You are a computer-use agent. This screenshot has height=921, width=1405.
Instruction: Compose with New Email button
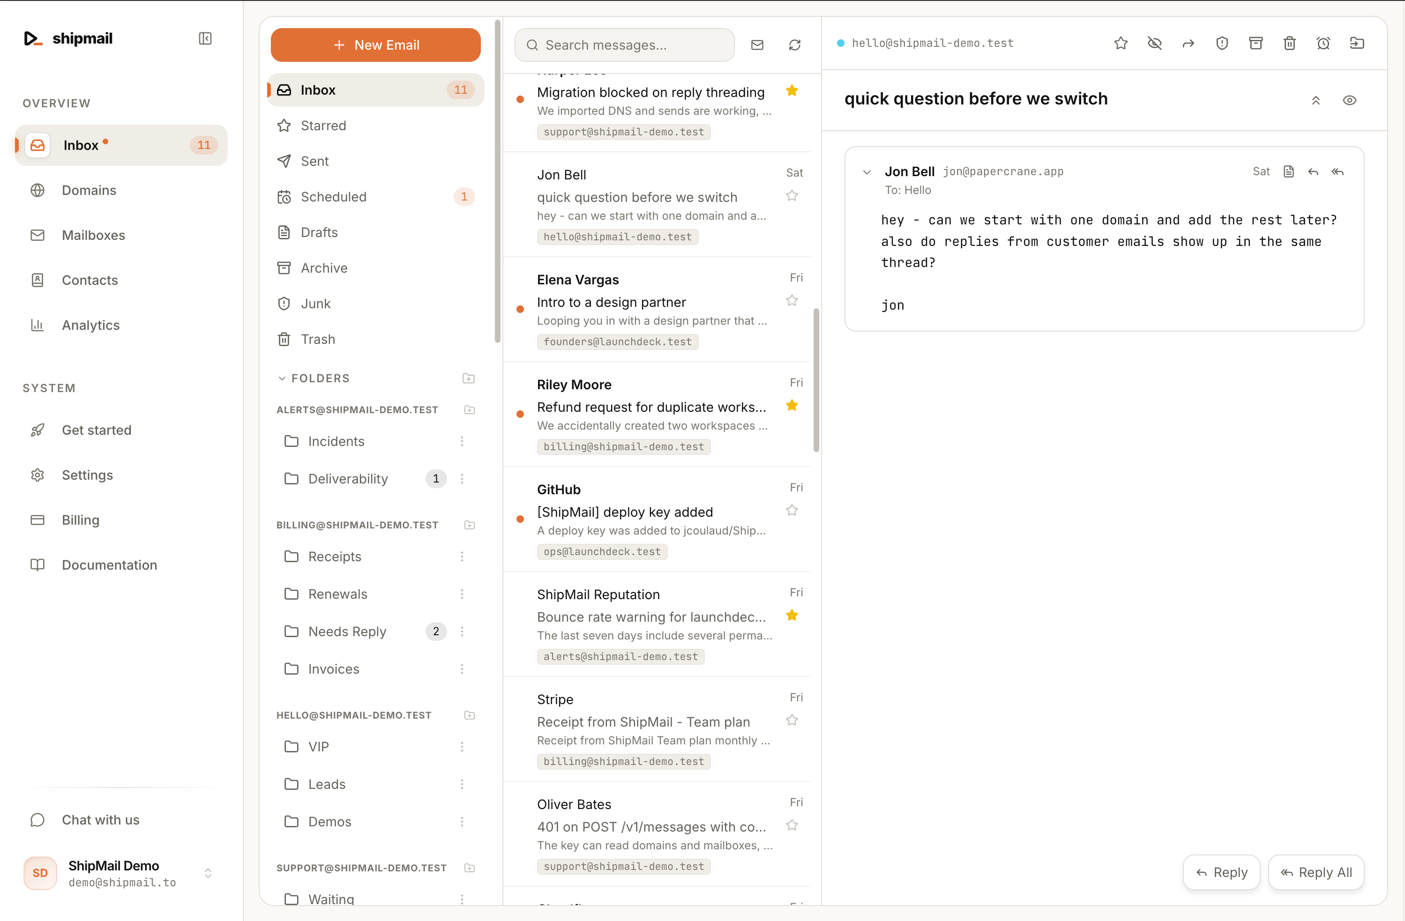tap(376, 45)
